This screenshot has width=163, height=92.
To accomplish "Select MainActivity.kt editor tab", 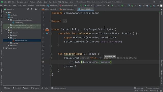I will [86, 9].
